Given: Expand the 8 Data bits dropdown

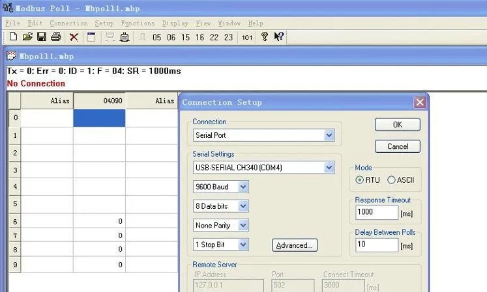Looking at the screenshot, I should tap(243, 206).
